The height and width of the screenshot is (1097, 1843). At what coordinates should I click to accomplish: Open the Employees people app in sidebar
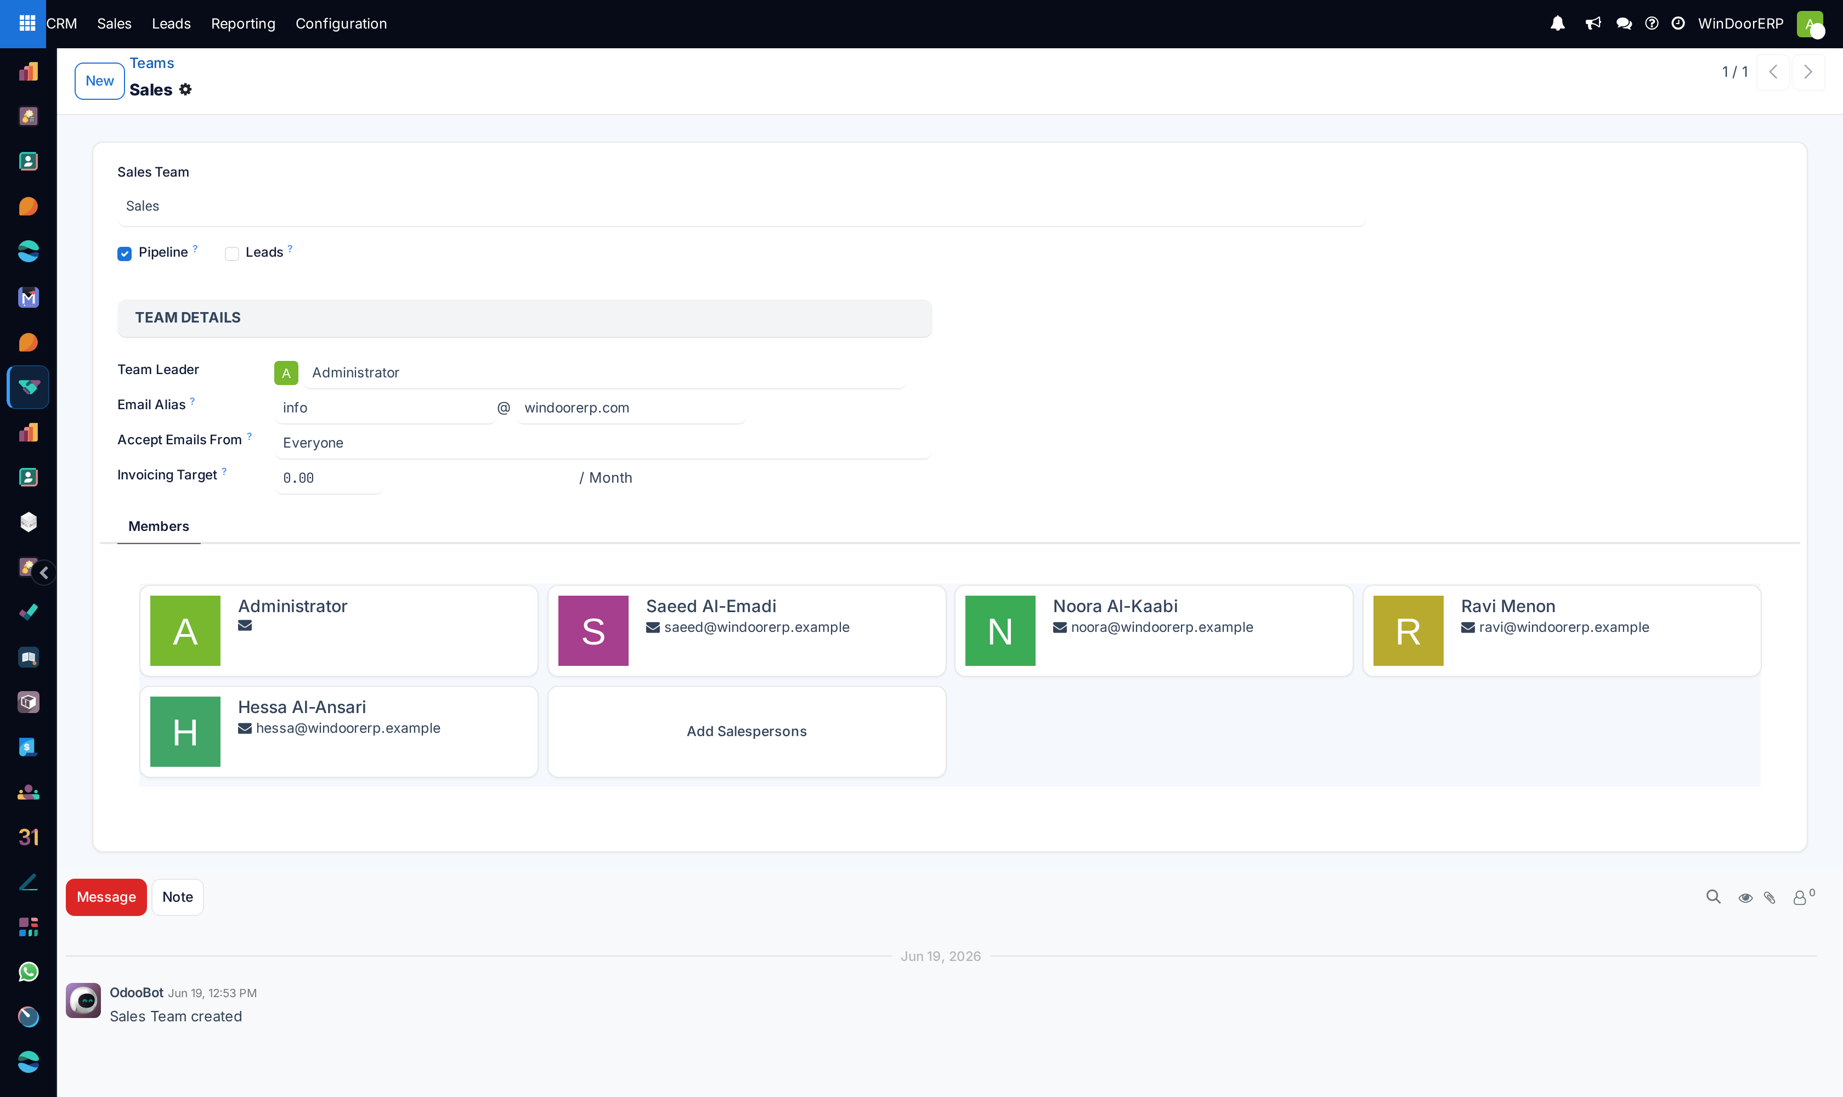[x=28, y=793]
